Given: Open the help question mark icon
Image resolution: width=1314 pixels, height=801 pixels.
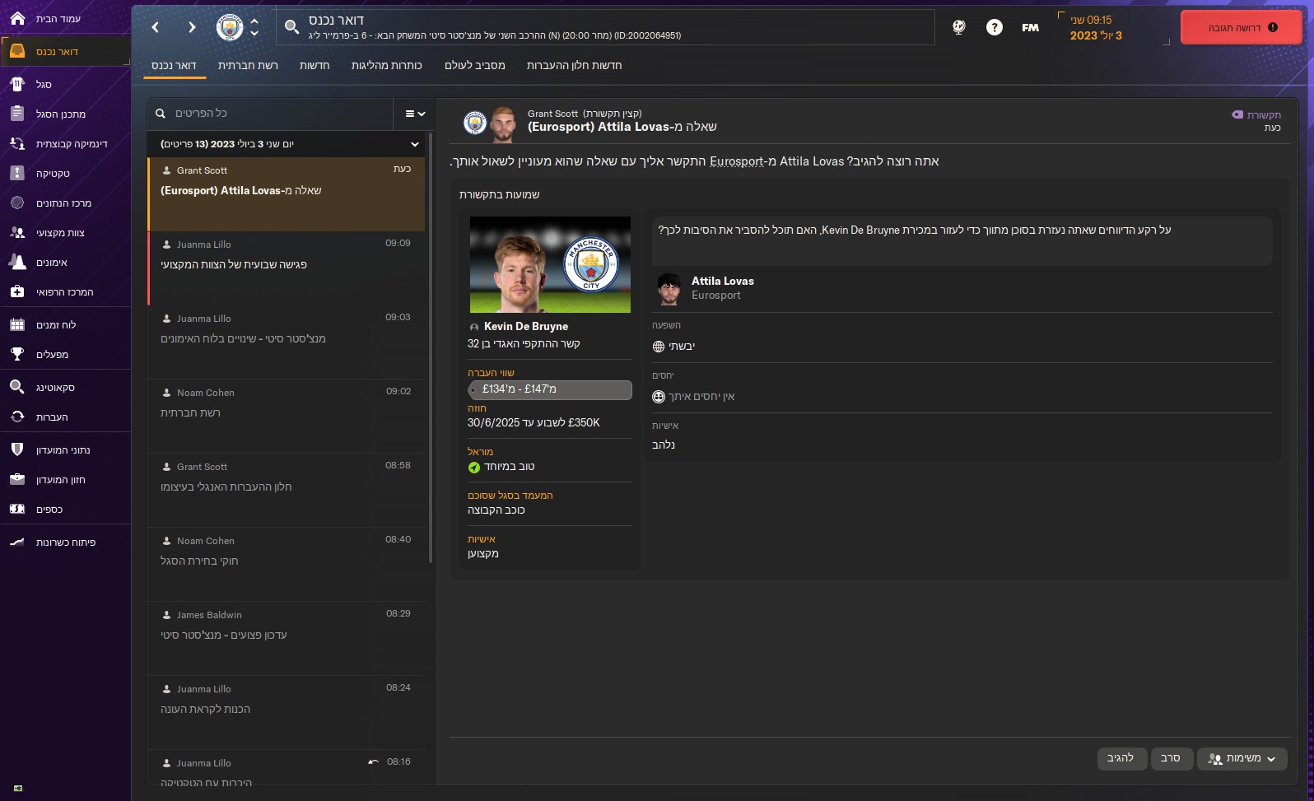Looking at the screenshot, I should click(x=995, y=27).
